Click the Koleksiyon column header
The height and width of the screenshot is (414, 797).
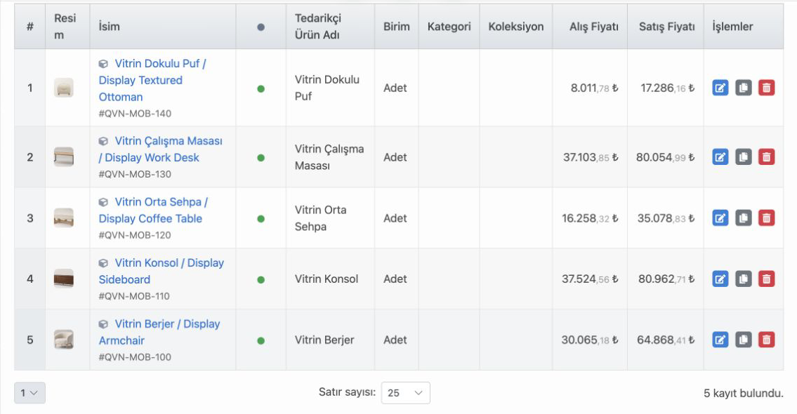coord(516,27)
